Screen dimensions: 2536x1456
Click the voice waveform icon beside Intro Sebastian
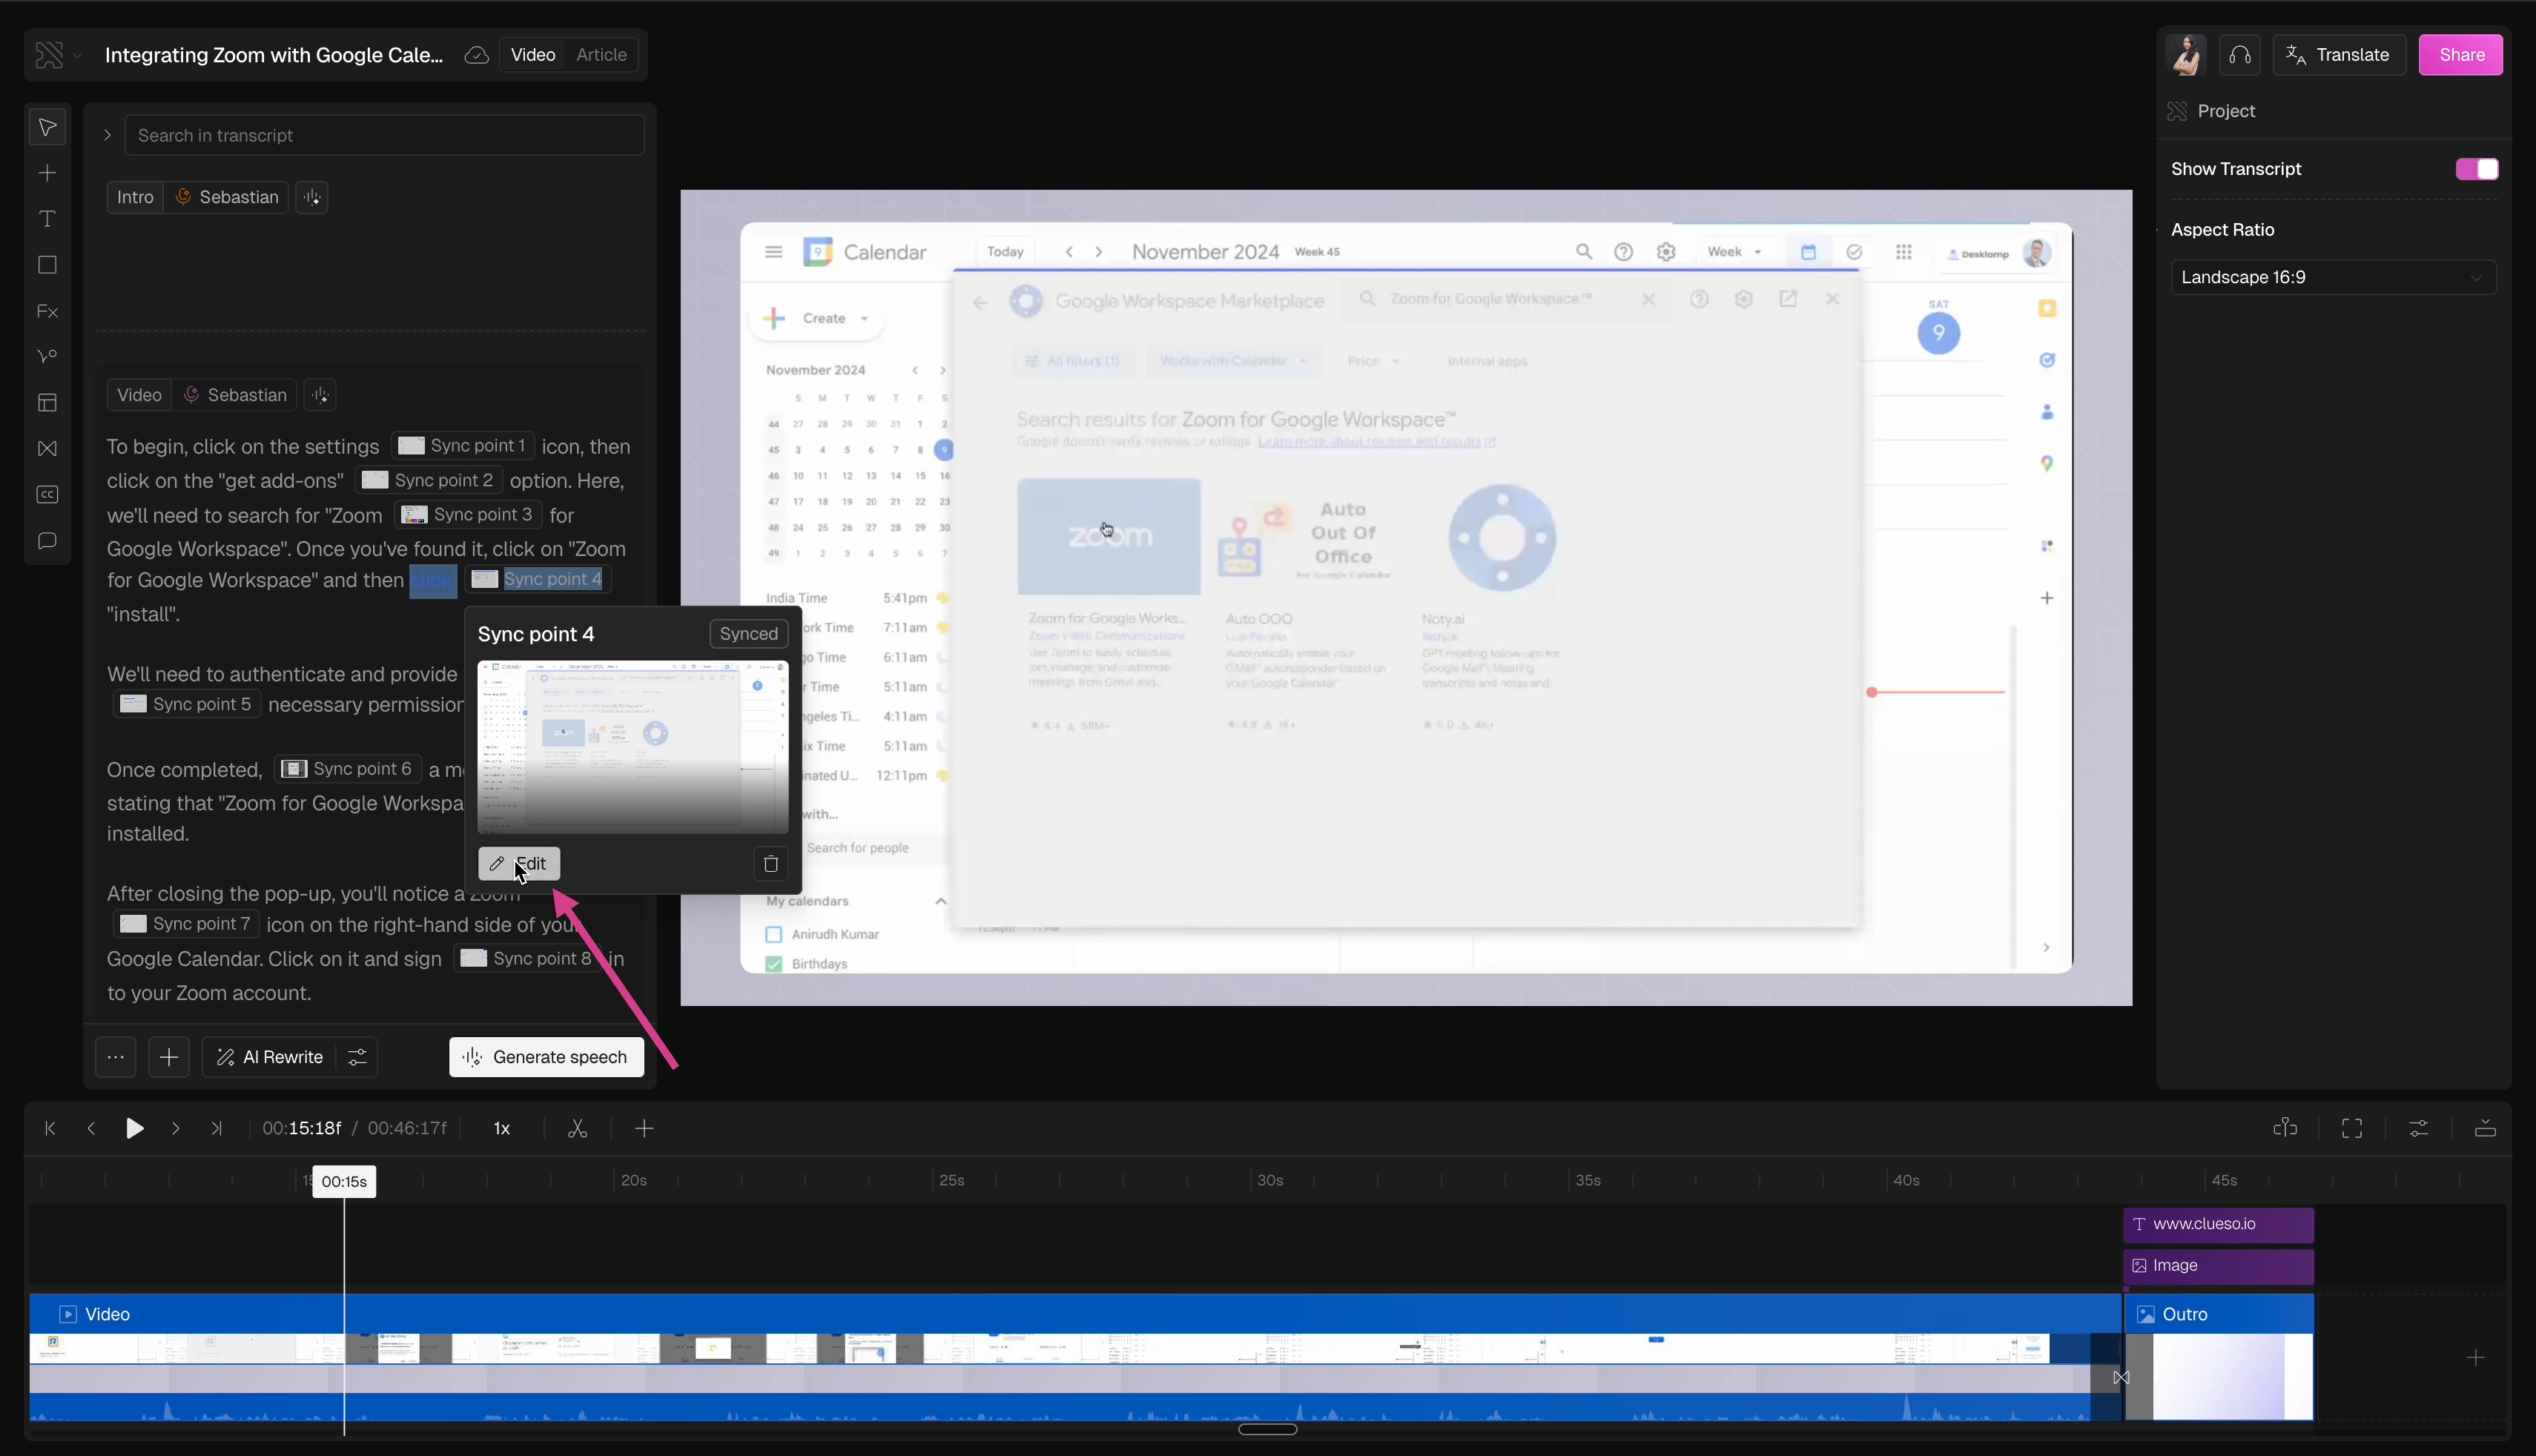(x=312, y=197)
